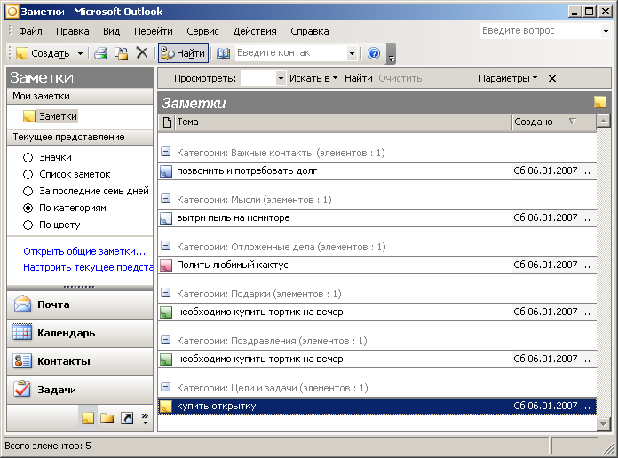Expand the Параметры dropdown in the find bar
618x458 pixels.
coord(508,78)
